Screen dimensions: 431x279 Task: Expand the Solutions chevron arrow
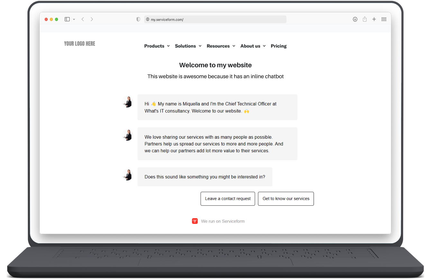pos(200,46)
